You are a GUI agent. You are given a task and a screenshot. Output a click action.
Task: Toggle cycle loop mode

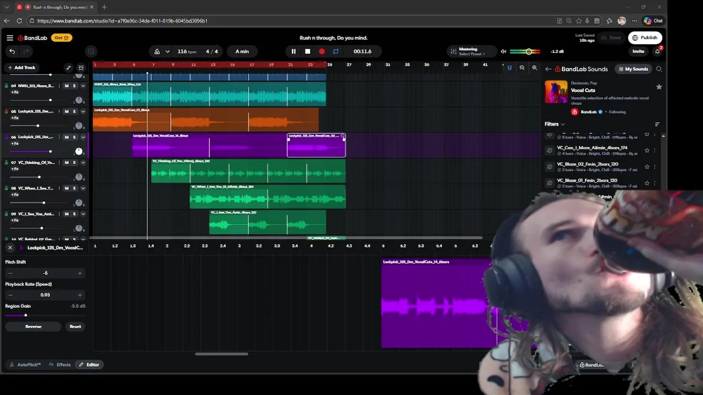click(x=336, y=52)
